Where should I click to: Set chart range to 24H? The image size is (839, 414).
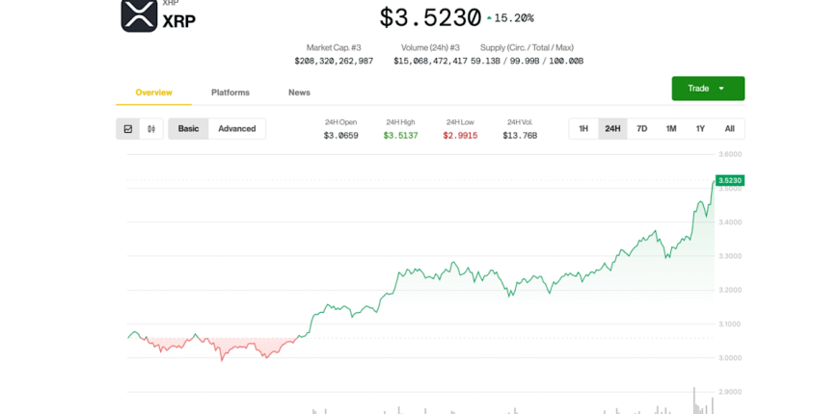(612, 129)
